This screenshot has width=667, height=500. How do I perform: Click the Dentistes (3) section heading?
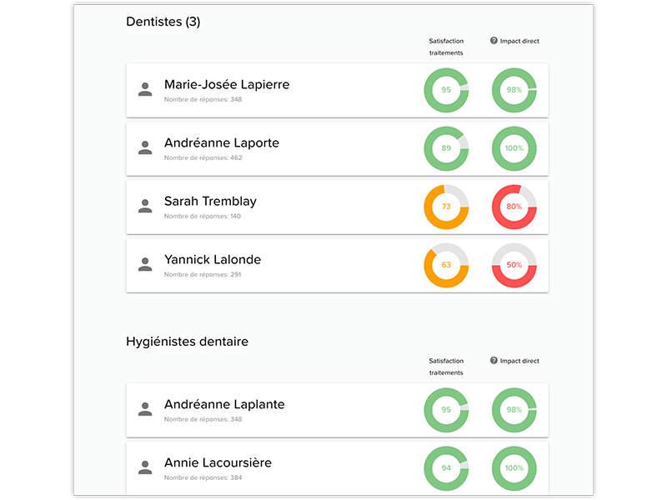163,22
